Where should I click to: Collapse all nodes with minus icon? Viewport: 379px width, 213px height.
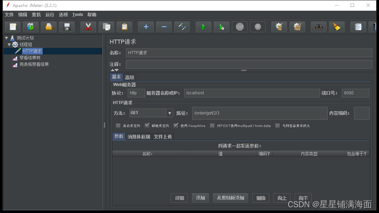(x=164, y=27)
